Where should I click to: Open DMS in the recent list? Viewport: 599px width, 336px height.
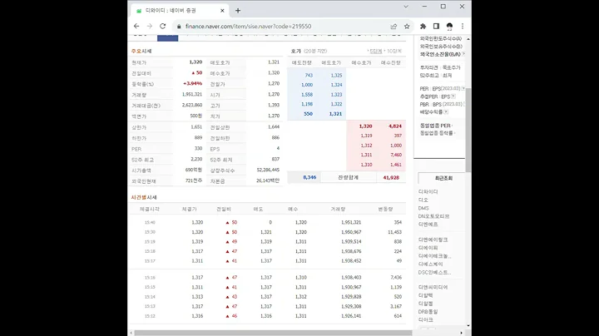pyautogui.click(x=423, y=208)
